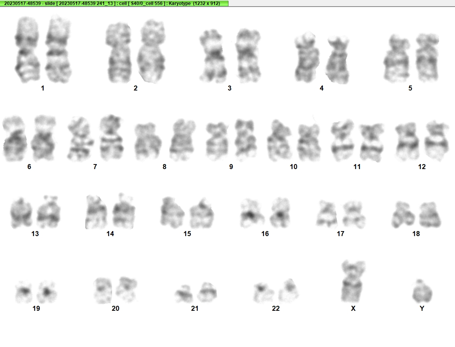Click the label "4" under its pair
455x347 pixels.
322,88
